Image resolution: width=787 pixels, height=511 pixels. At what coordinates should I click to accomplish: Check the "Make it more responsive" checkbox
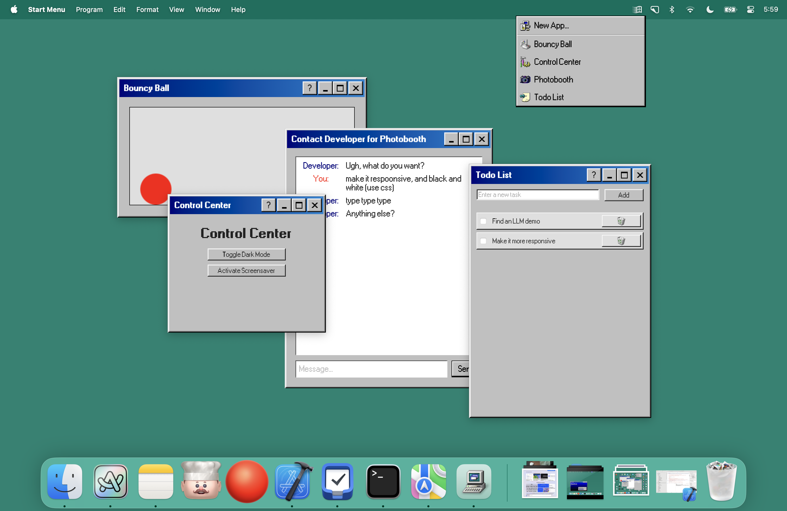pyautogui.click(x=483, y=241)
